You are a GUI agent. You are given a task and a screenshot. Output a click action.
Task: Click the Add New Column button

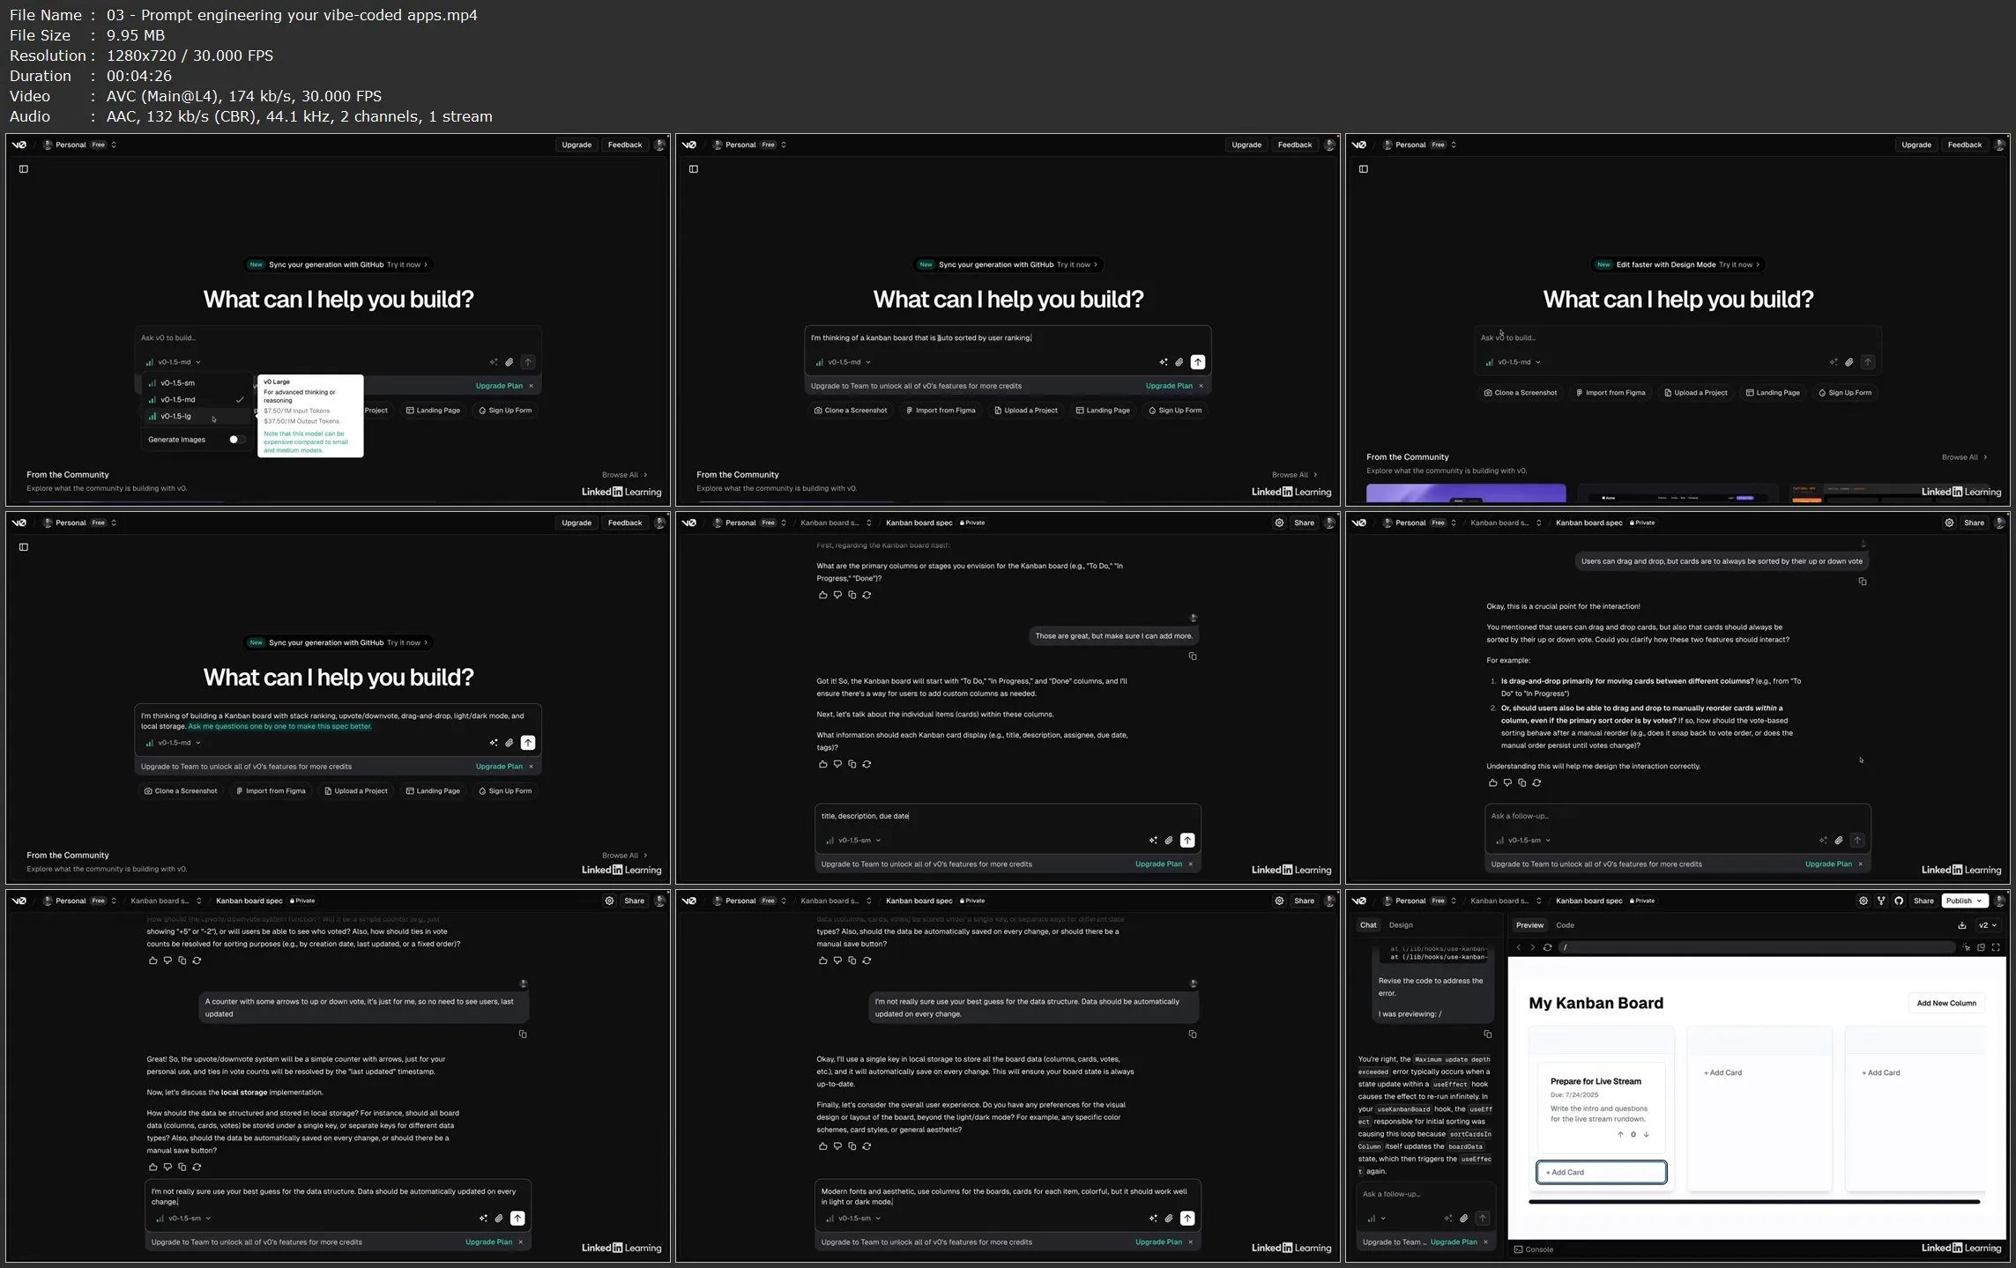point(1946,1004)
